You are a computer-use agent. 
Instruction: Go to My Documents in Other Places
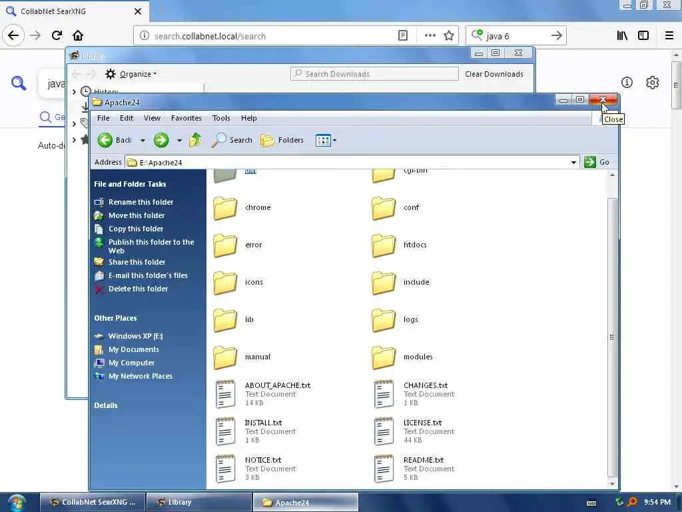pyautogui.click(x=133, y=349)
